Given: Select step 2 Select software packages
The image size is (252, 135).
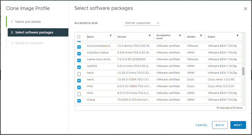Looking at the screenshot, I should pos(38,32).
